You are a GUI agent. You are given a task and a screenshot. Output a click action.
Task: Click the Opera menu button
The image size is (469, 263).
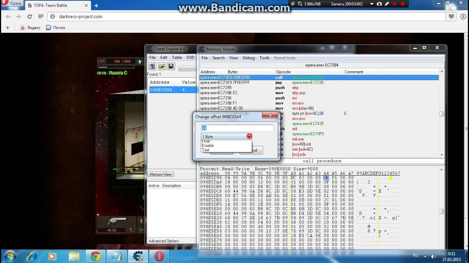pyautogui.click(x=12, y=4)
